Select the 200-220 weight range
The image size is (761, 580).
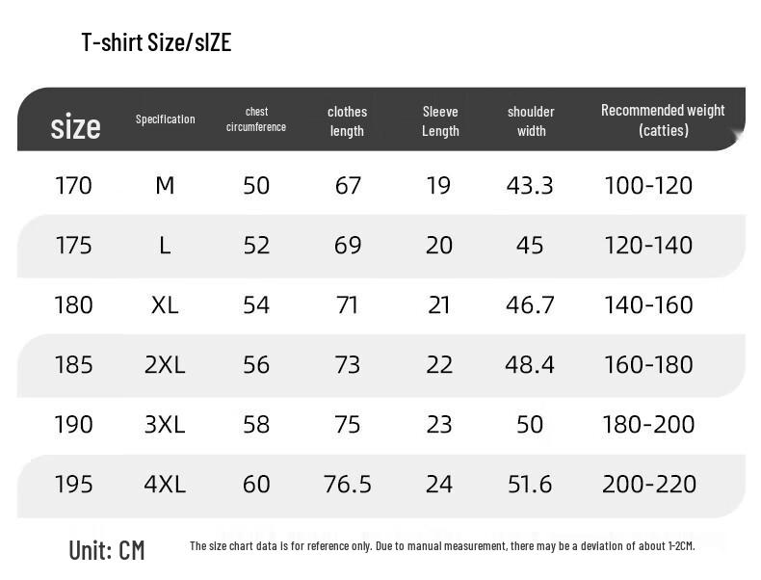pos(649,485)
